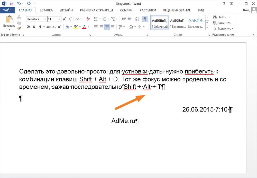This screenshot has width=257, height=178.
Task: Click the Cut scissors icon
Action: point(19,17)
